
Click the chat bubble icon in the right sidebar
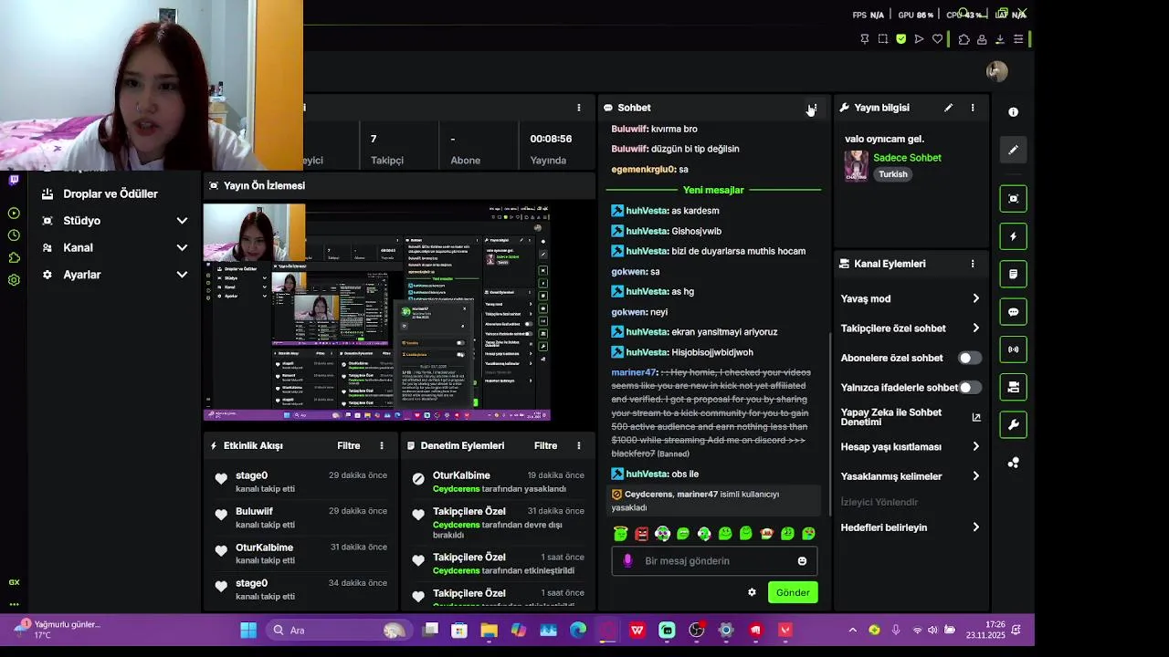click(x=1013, y=312)
